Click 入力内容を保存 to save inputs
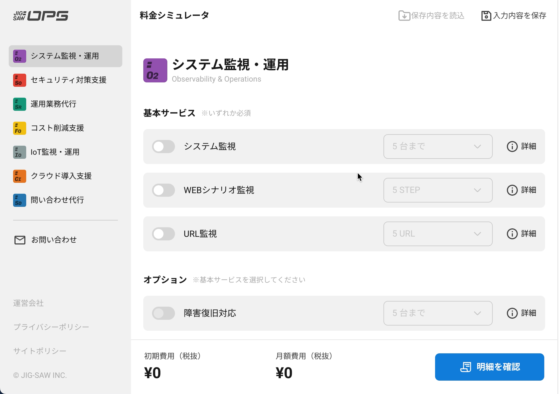Viewport: 559px width, 394px height. click(x=514, y=16)
